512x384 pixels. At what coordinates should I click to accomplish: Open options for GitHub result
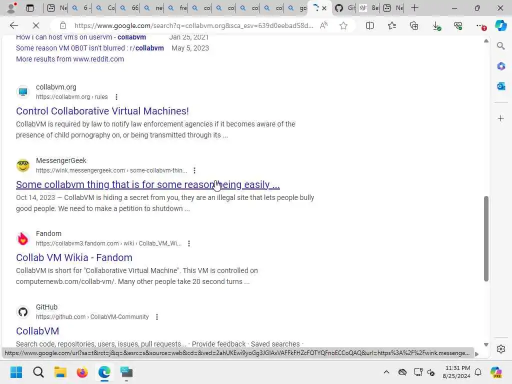pyautogui.click(x=156, y=317)
